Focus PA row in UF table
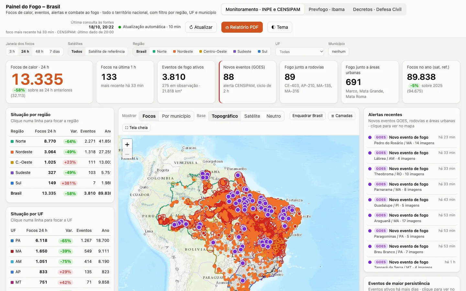 click(60, 241)
